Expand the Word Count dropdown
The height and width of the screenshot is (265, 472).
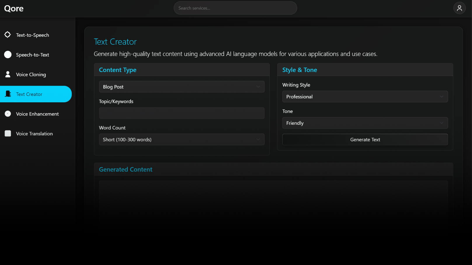click(182, 140)
